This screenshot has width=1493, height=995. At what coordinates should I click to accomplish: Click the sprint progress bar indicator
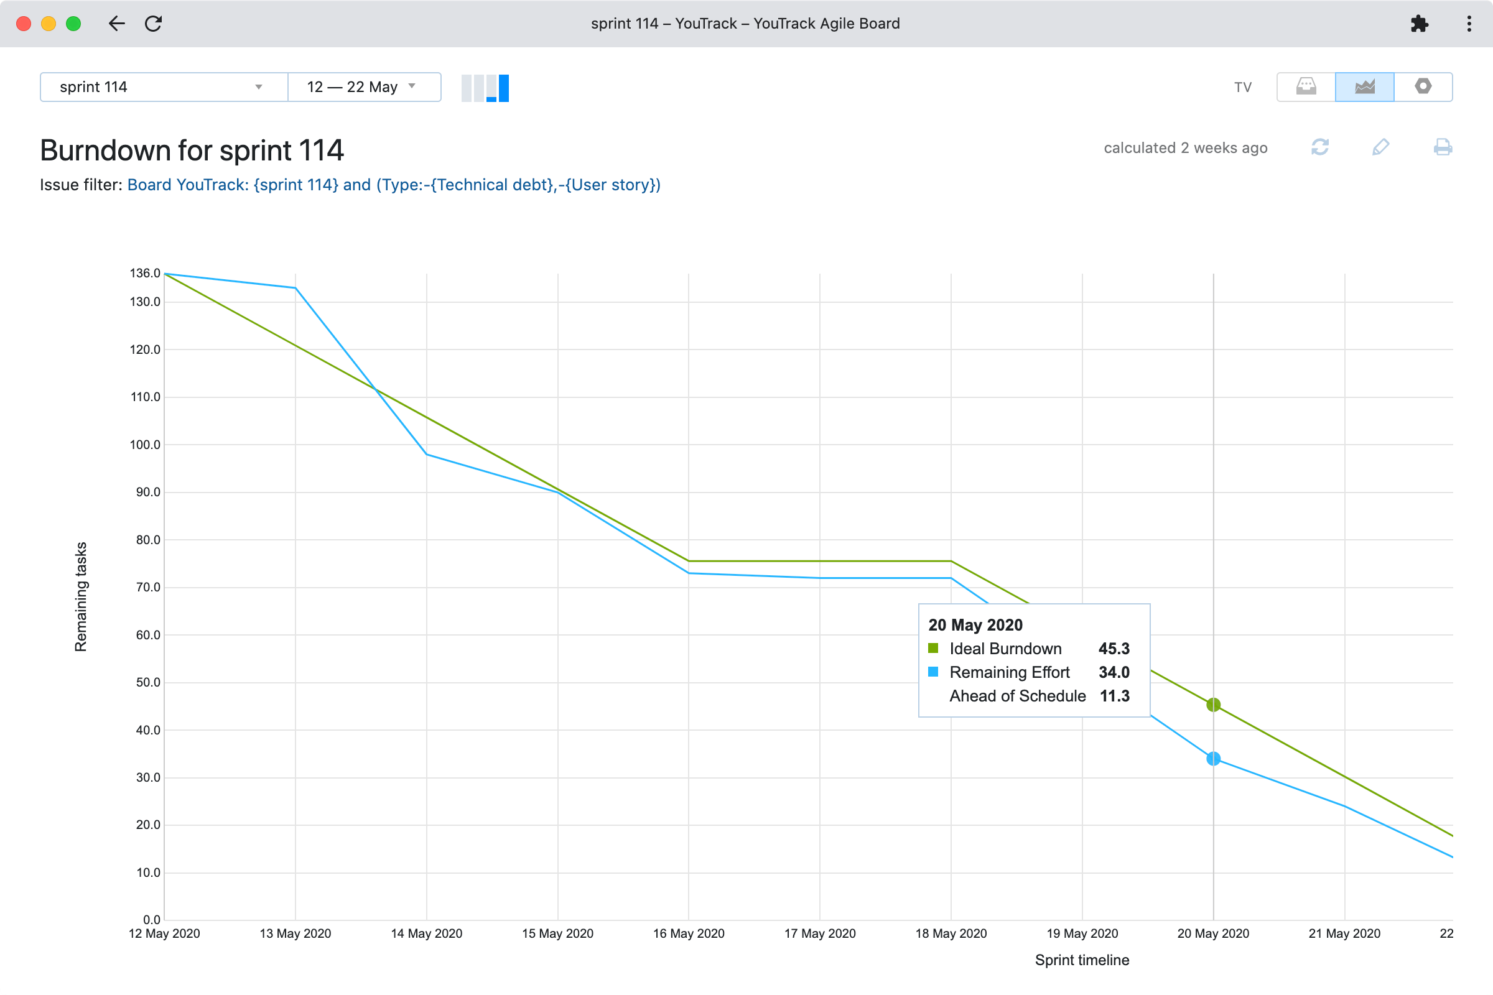[x=485, y=88]
